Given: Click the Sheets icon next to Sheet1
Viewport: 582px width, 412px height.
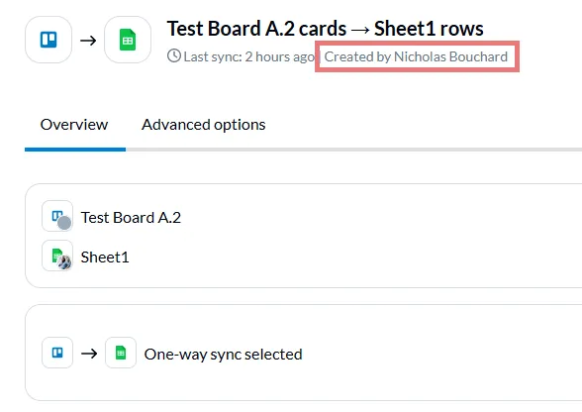Looking at the screenshot, I should point(57,256).
